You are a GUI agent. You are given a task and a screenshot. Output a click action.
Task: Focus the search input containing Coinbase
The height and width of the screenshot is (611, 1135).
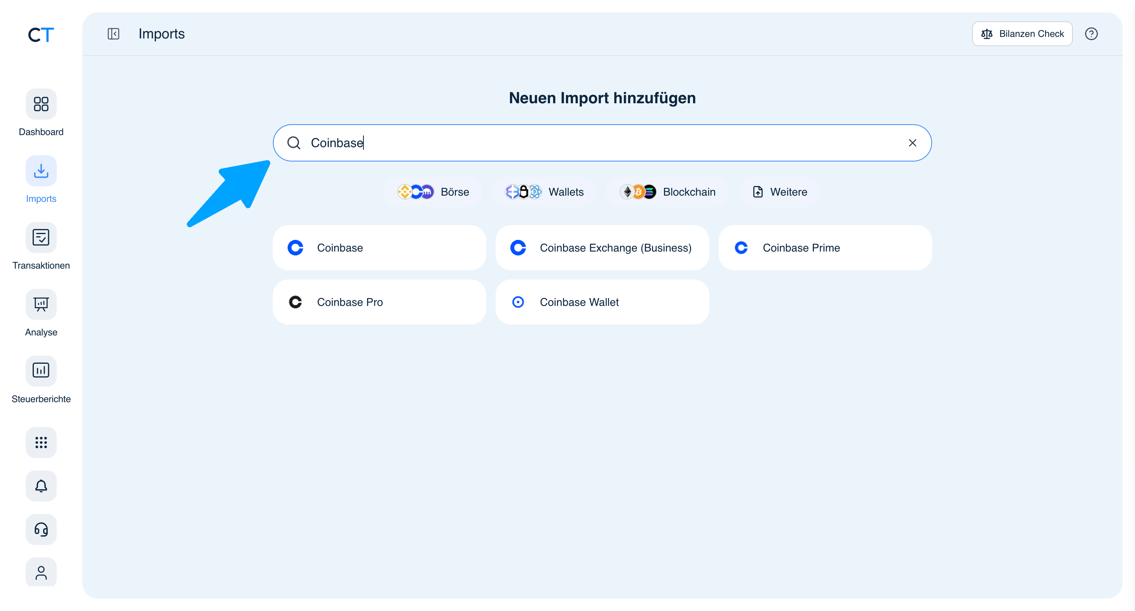[x=602, y=143]
